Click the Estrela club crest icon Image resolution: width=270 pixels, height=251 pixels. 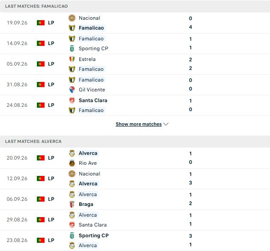coord(72,59)
